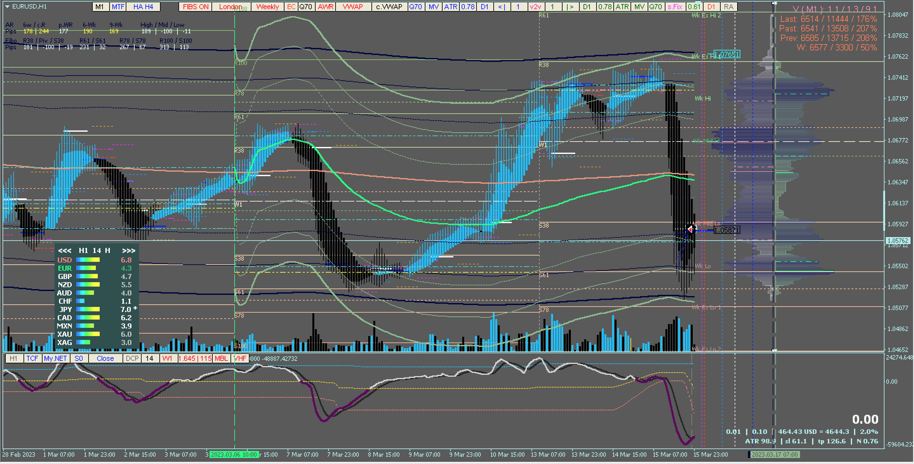Click the 1.05871 price label on chart
Viewport: 914px width, 464px height.
click(x=726, y=230)
